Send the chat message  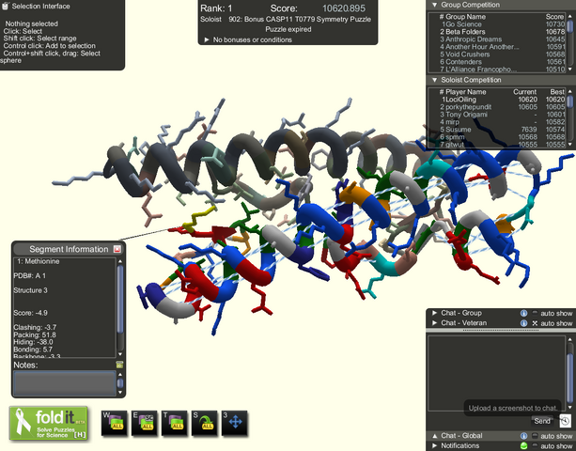click(542, 421)
